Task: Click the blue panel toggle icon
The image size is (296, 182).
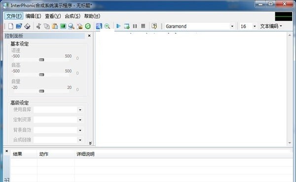Action: click(99, 26)
